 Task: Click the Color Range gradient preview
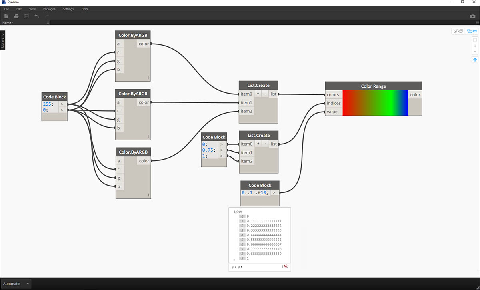[375, 103]
